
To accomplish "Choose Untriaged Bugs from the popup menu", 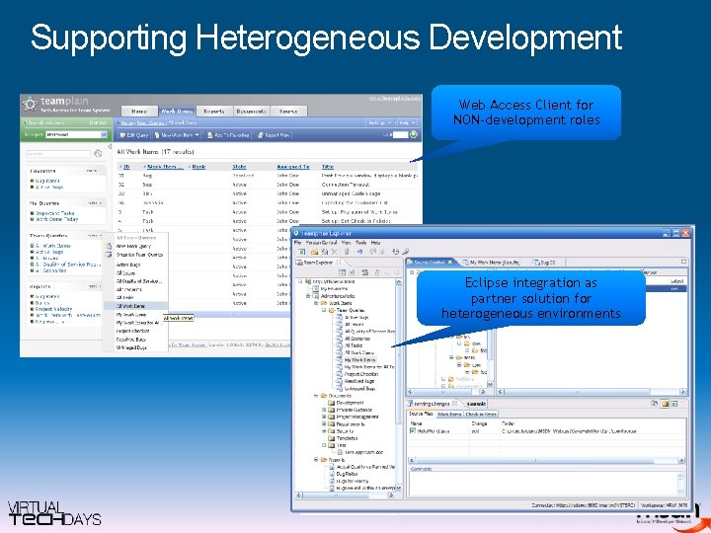I will coord(131,347).
